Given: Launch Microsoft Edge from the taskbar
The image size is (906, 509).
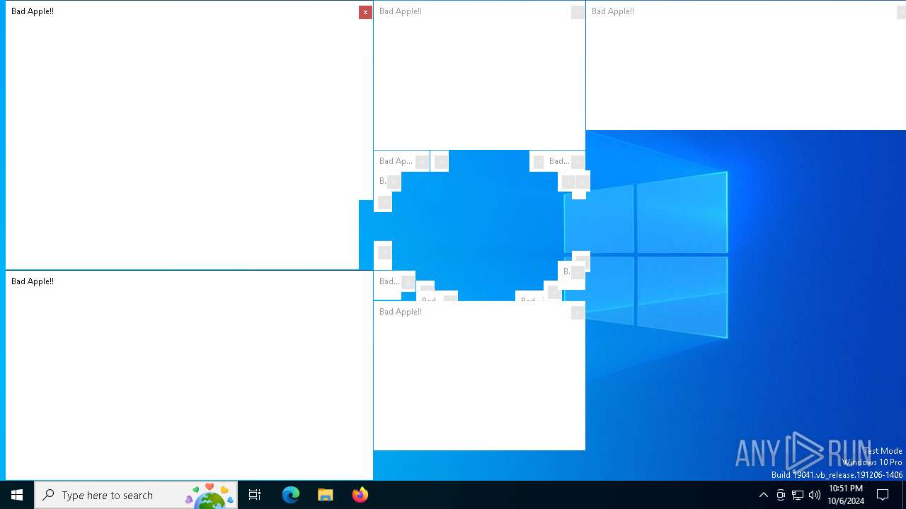Looking at the screenshot, I should tap(291, 495).
